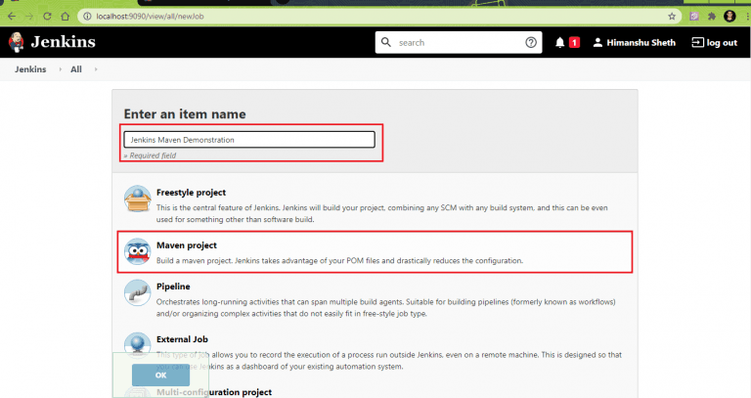The image size is (751, 398).
Task: Open the search help question-mark icon
Action: point(531,43)
